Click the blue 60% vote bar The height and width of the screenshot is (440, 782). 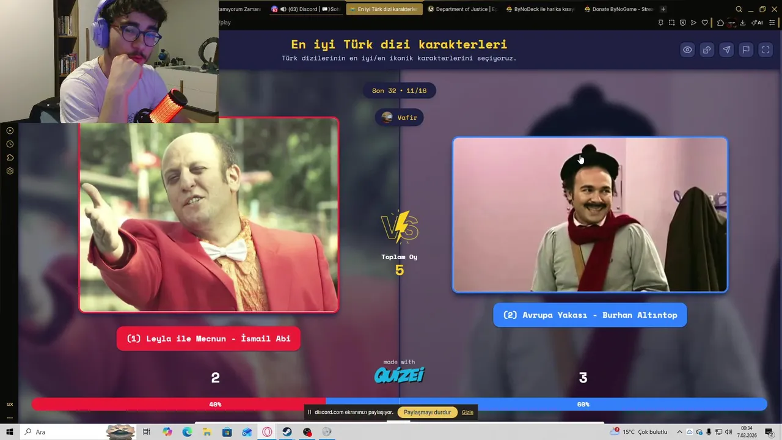click(x=546, y=404)
